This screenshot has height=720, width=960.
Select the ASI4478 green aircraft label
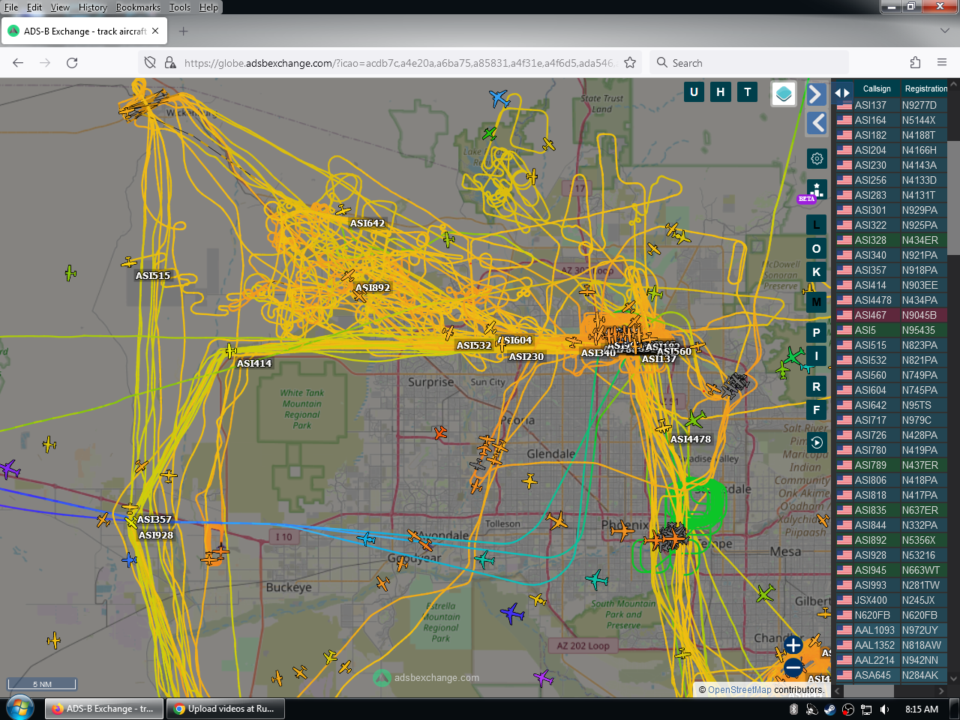(x=690, y=439)
